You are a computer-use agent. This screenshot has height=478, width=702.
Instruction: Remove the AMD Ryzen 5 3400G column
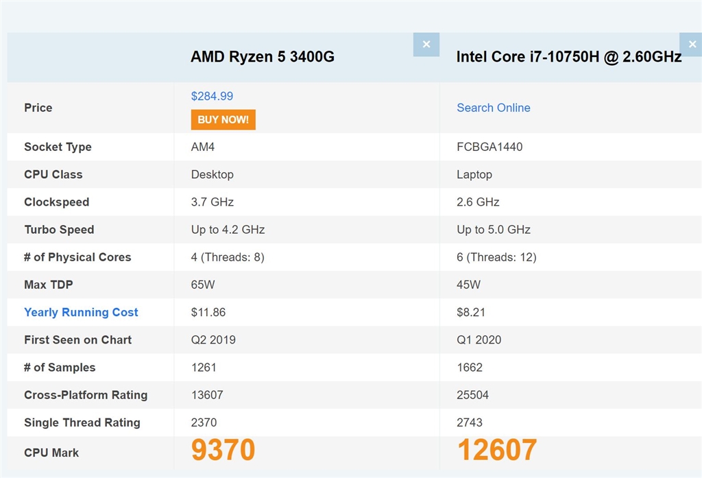pyautogui.click(x=426, y=45)
